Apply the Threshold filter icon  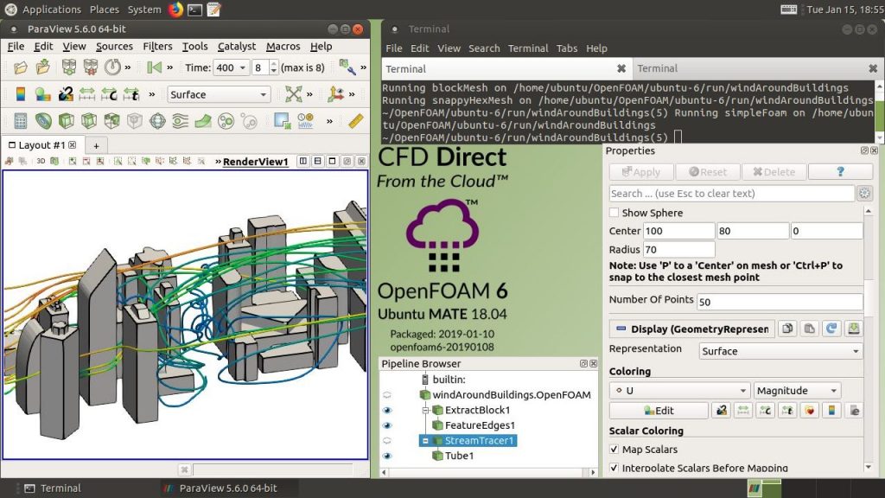[111, 121]
